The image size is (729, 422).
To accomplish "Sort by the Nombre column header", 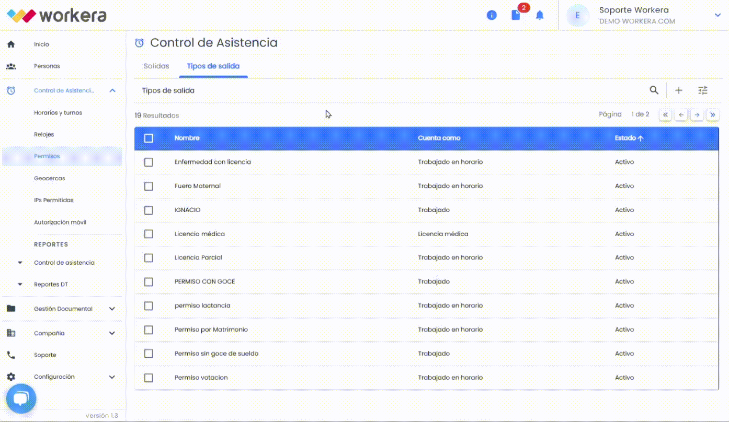I will coord(187,138).
